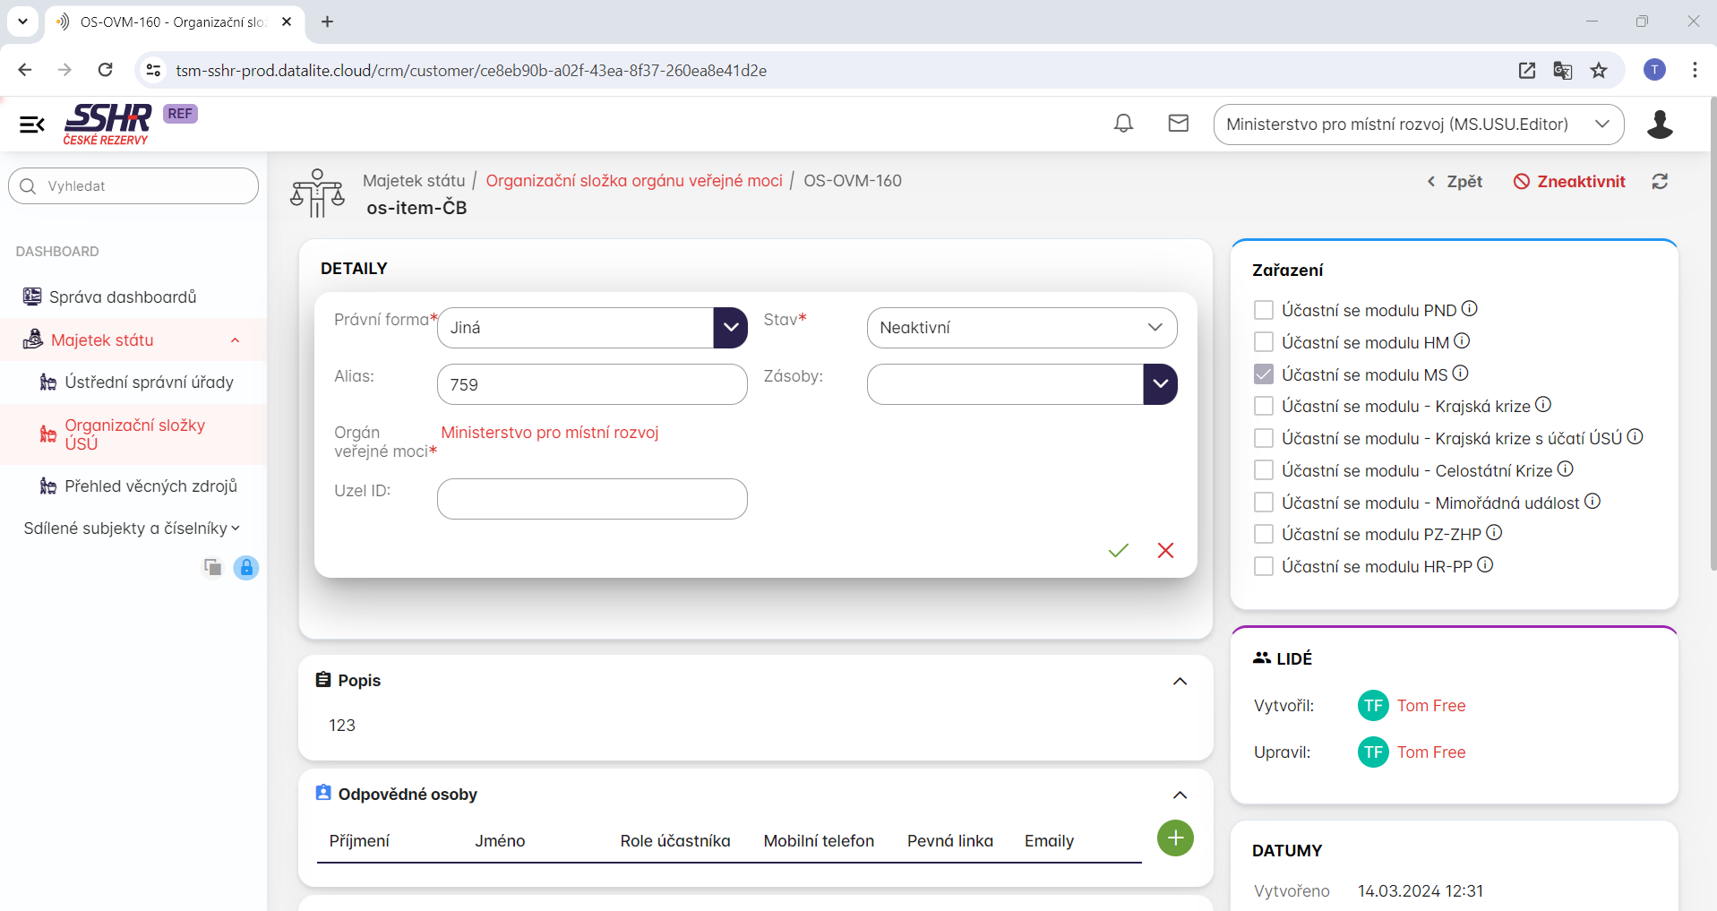Viewport: 1717px width, 911px height.
Task: Open the mail envelope icon
Action: [1178, 124]
